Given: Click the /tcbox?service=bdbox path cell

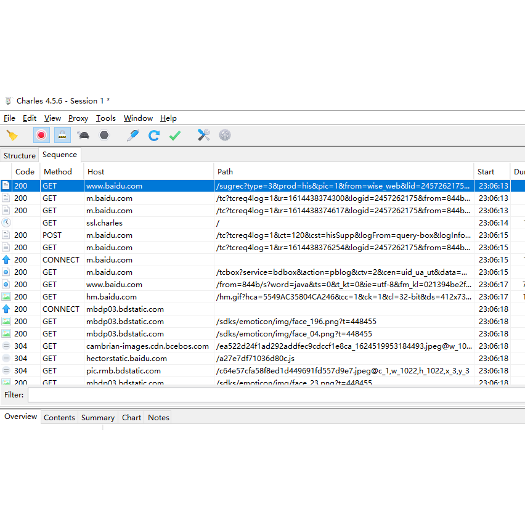Looking at the screenshot, I should click(x=344, y=272).
